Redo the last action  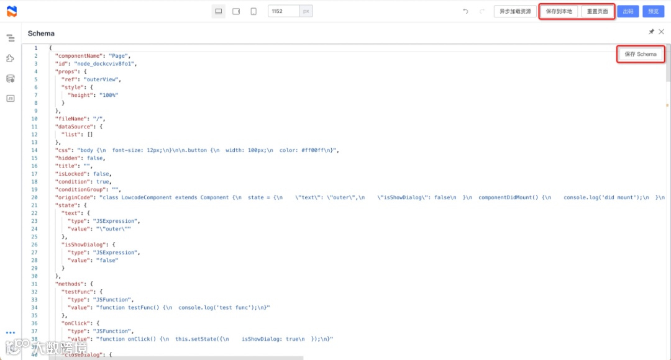point(482,11)
